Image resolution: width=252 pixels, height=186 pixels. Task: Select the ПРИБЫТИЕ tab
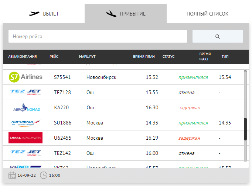point(126,14)
